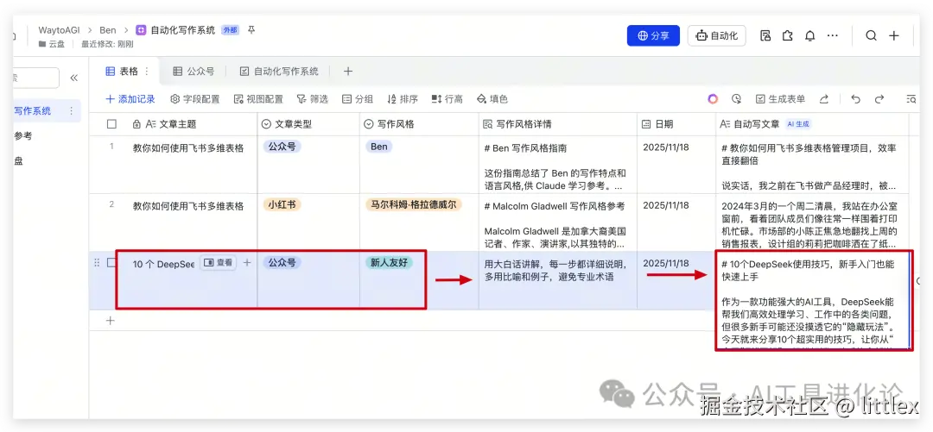
Task: Open the puzzle-piece extensions icon
Action: click(x=788, y=35)
